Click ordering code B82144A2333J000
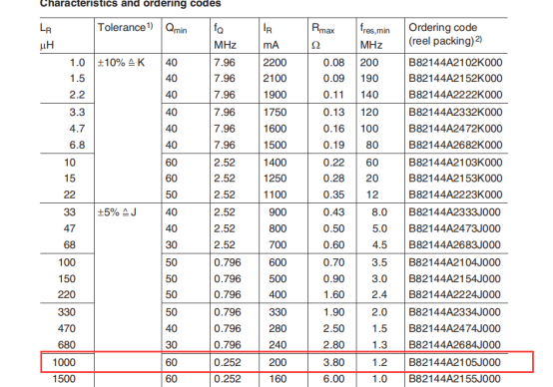553x387 pixels. [x=454, y=212]
